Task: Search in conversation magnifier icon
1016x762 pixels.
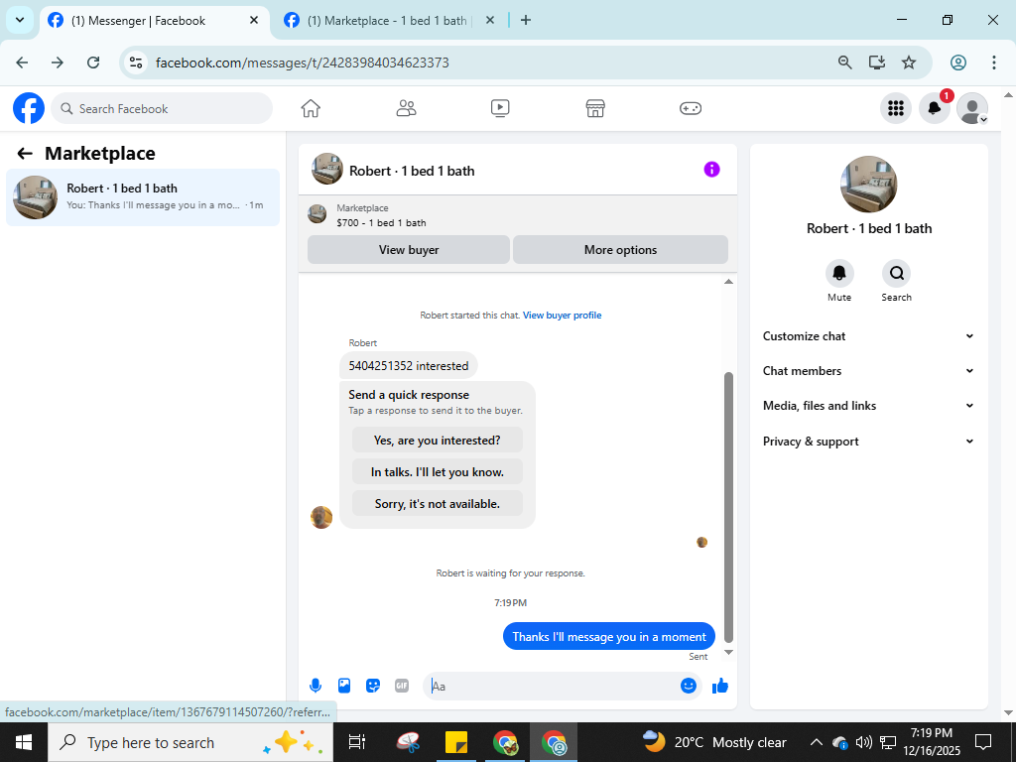Action: 897,274
